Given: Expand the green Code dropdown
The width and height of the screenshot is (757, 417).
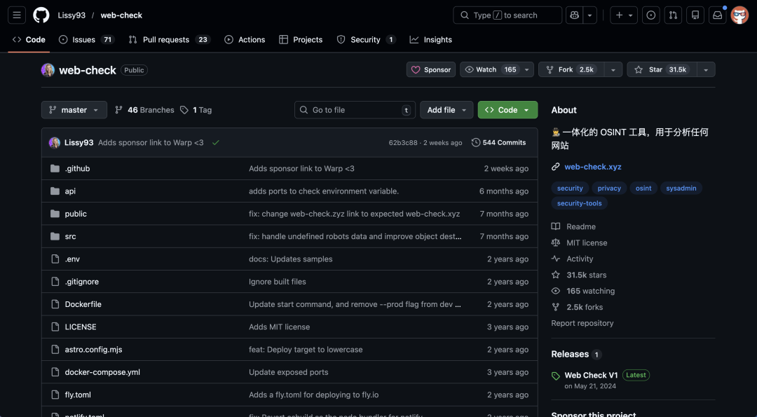Looking at the screenshot, I should pyautogui.click(x=507, y=109).
